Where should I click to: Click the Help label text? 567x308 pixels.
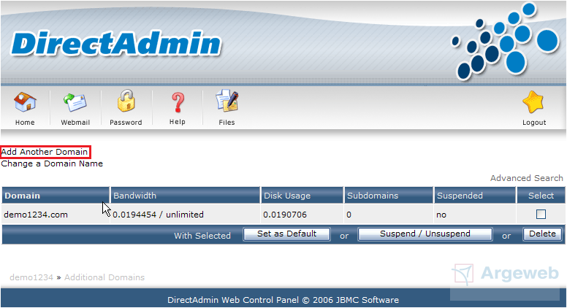click(177, 122)
